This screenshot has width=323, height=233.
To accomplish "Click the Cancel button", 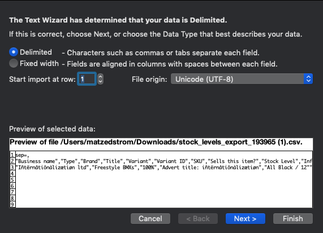I will (x=150, y=219).
